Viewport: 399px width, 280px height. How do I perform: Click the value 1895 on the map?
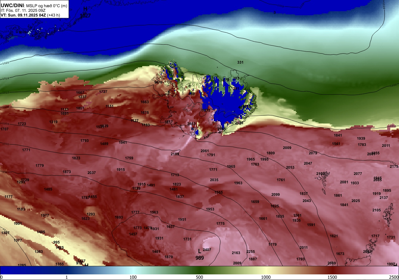387,191
